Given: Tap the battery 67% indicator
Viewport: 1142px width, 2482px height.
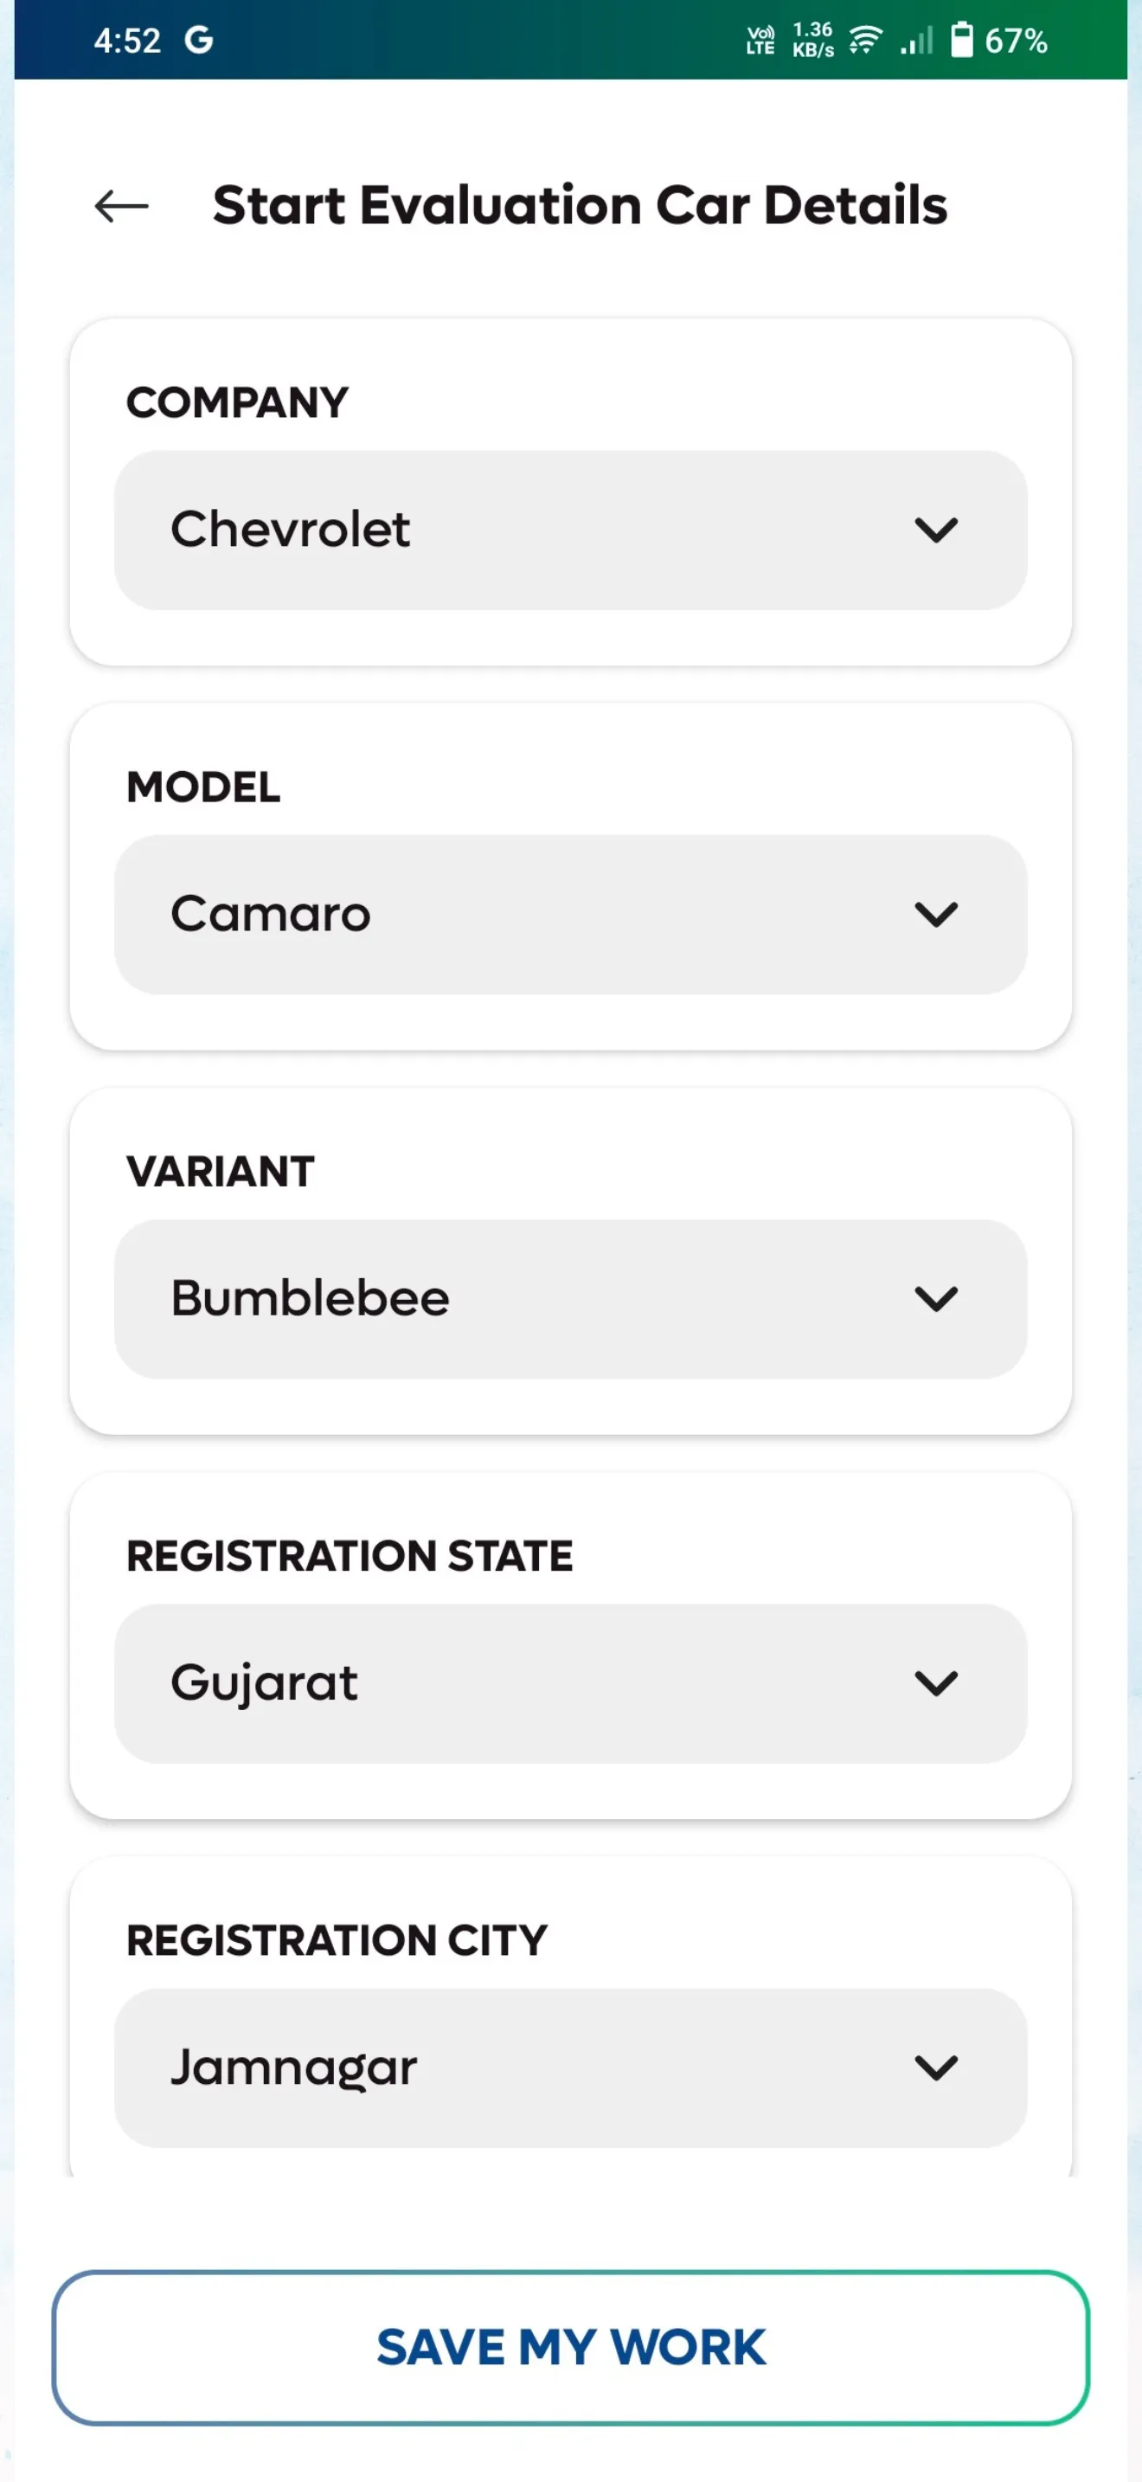Looking at the screenshot, I should tap(998, 41).
